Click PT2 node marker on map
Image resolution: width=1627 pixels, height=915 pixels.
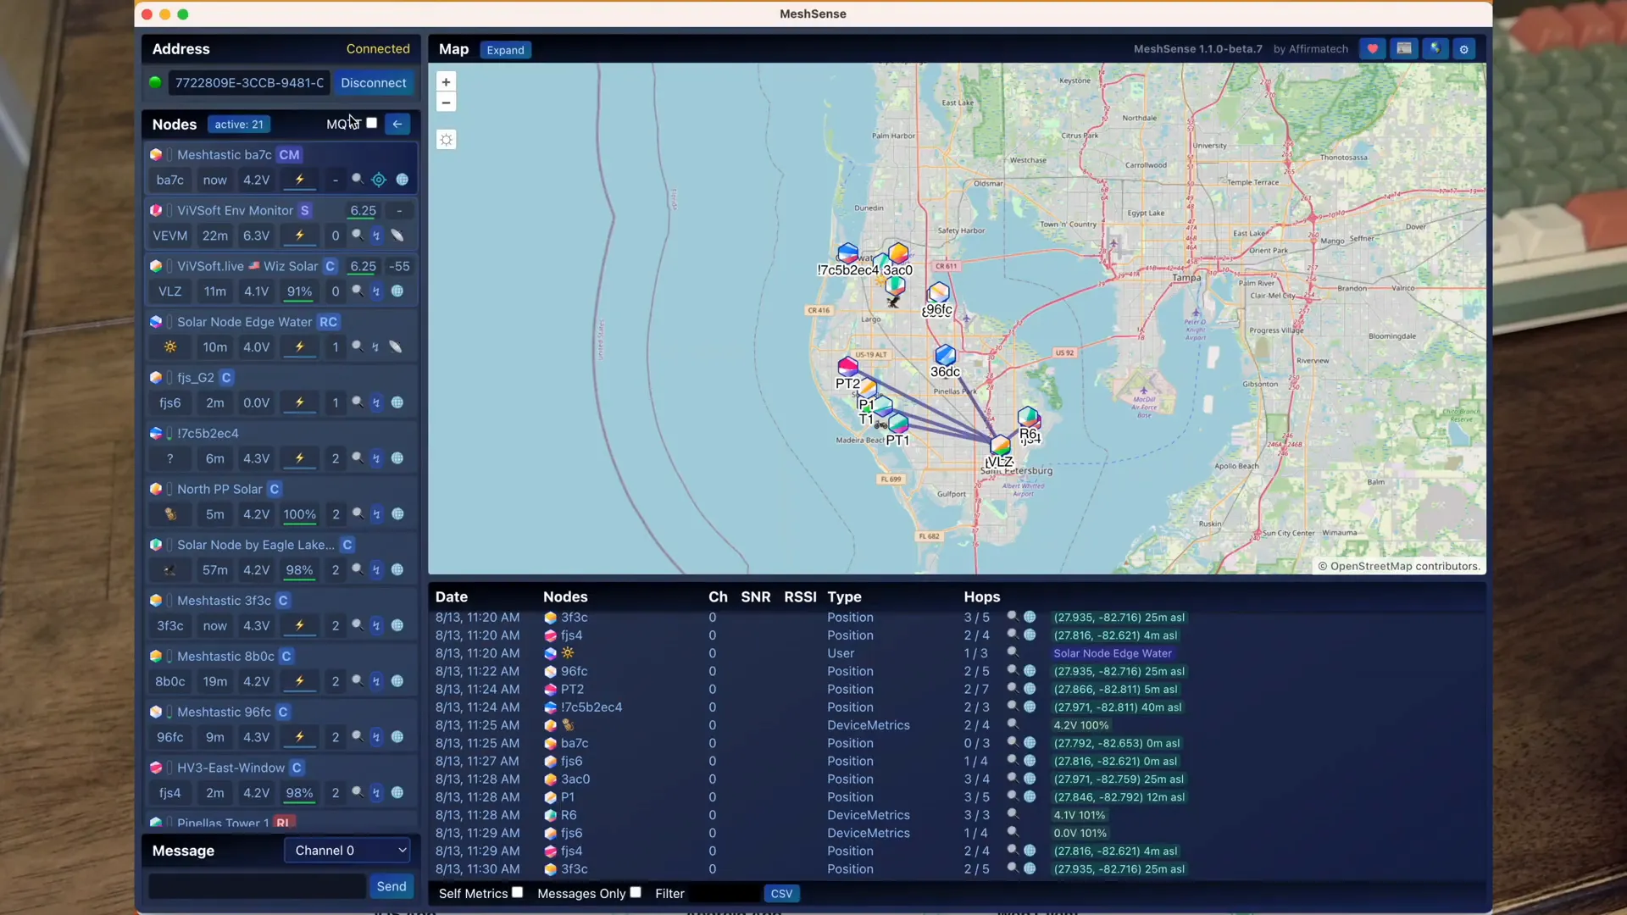pyautogui.click(x=847, y=367)
